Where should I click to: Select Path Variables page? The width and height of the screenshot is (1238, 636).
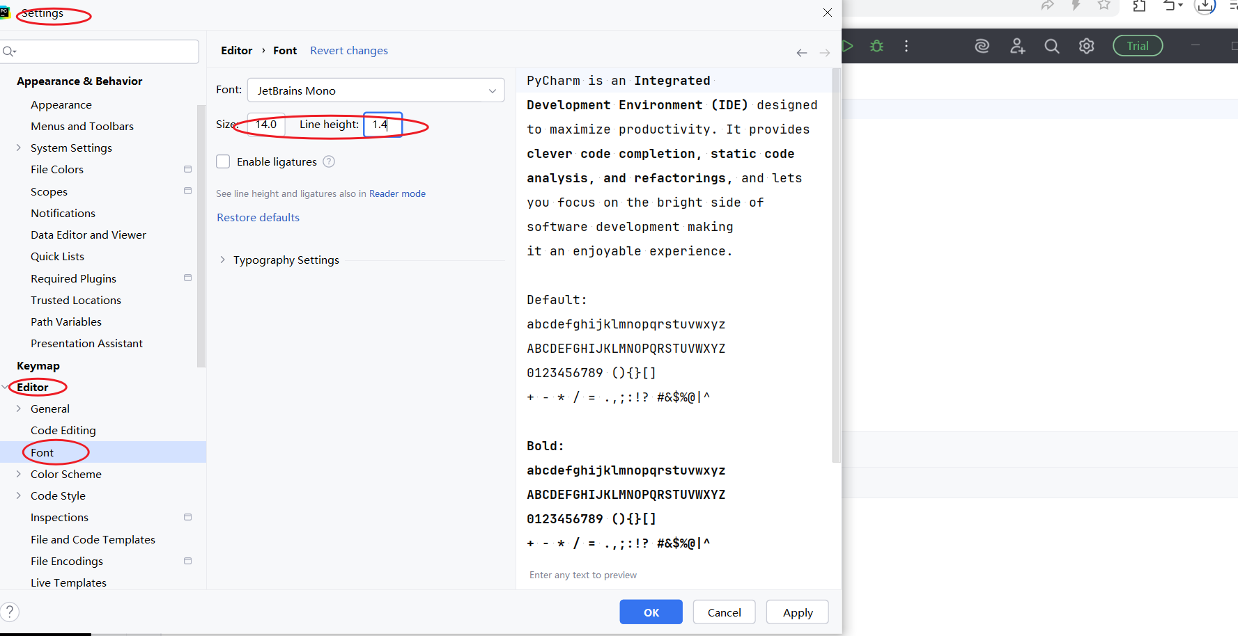coord(66,321)
